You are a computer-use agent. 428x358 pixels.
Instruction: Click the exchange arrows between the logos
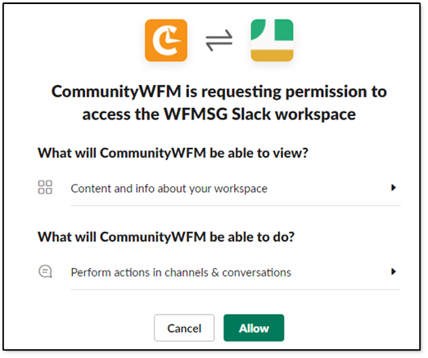click(x=219, y=41)
